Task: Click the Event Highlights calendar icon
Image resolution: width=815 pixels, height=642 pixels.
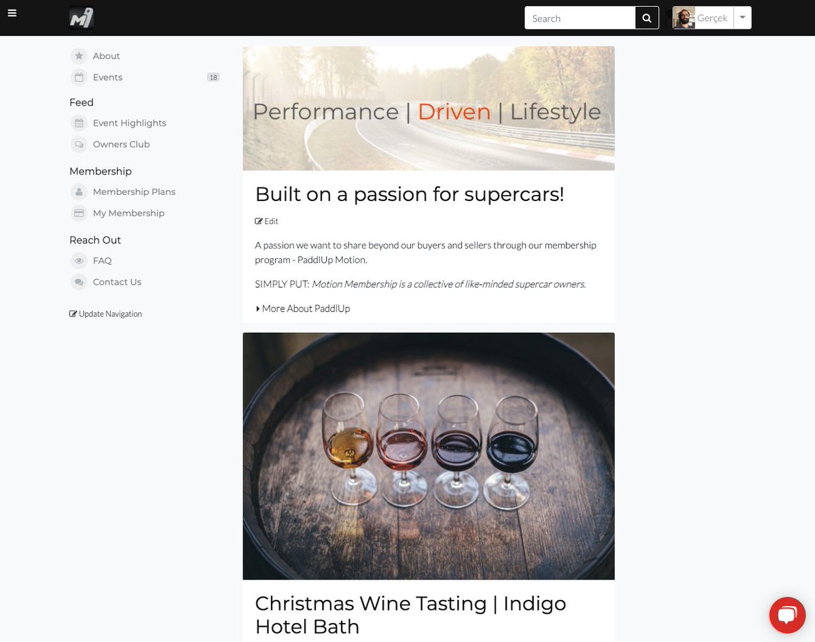Action: click(x=79, y=123)
